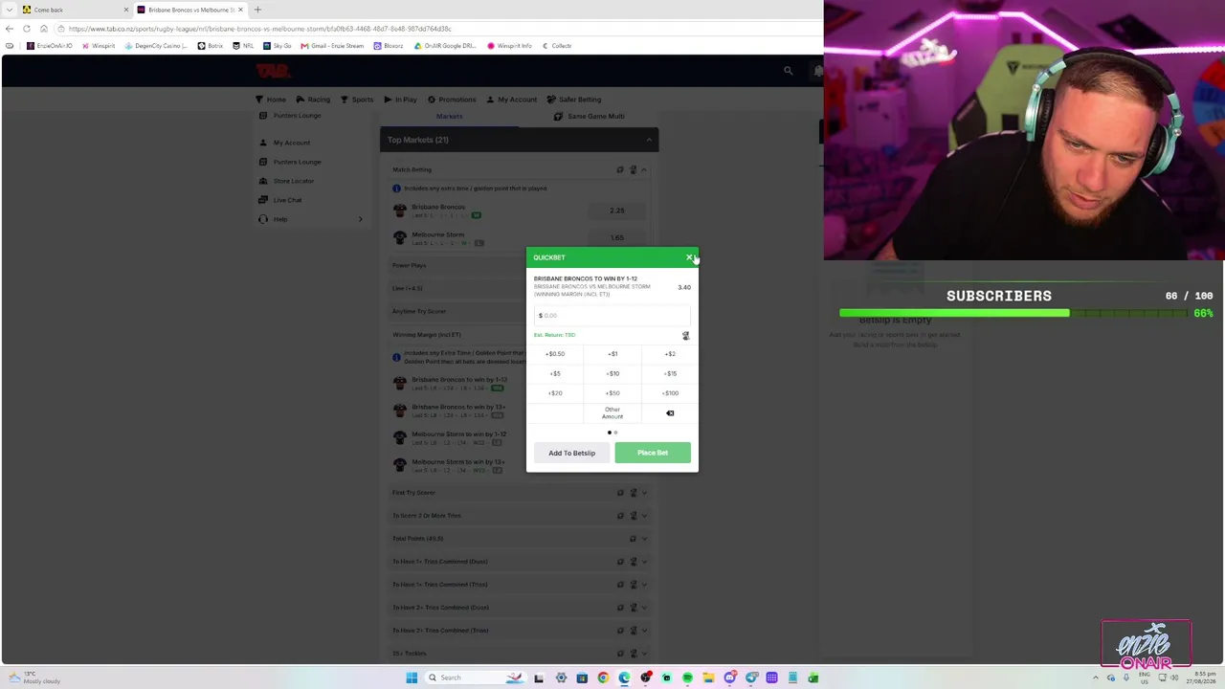Screen dimensions: 1225x689
Task: Open the Sports menu item
Action: (357, 100)
